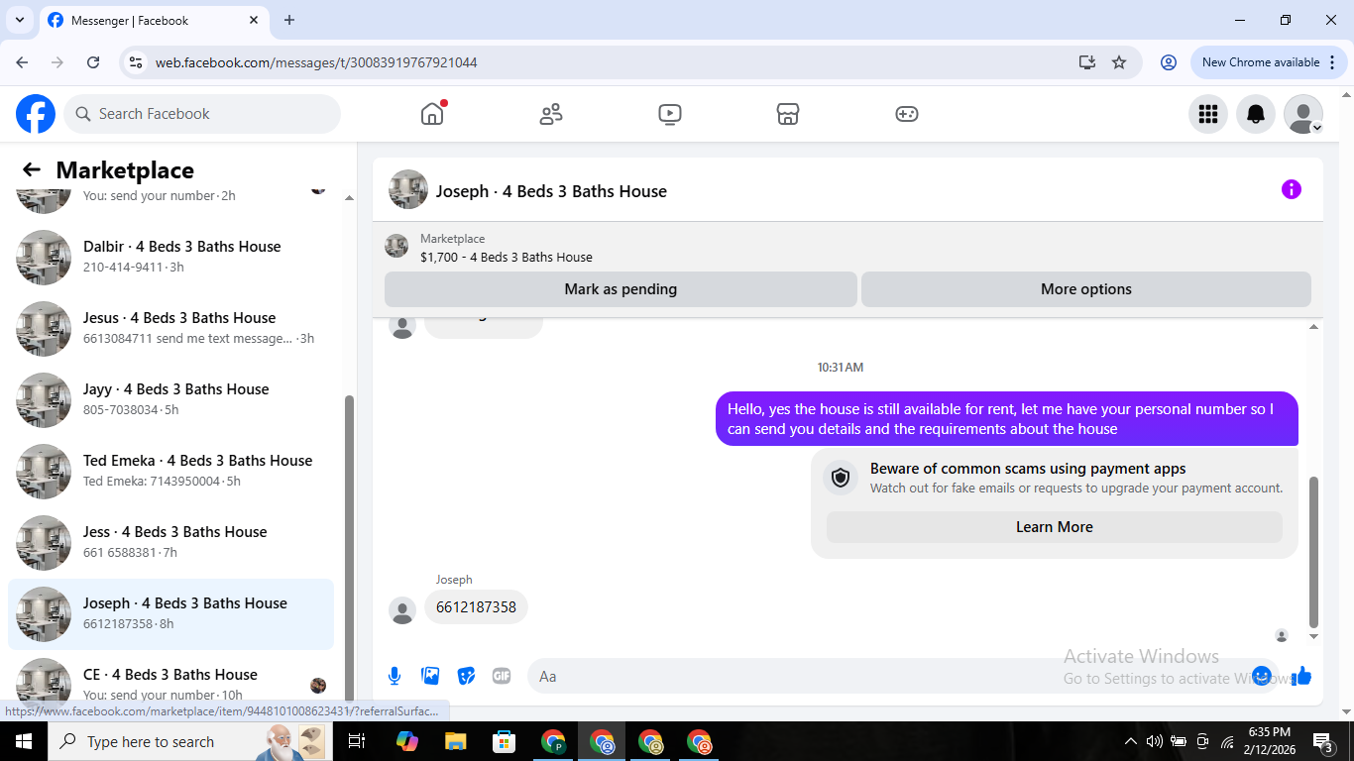
Task: Open the Facebook menu grid icon
Action: 1208,114
